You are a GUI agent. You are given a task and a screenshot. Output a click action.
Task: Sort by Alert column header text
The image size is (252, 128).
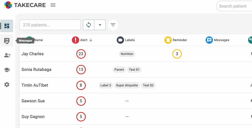[84, 40]
